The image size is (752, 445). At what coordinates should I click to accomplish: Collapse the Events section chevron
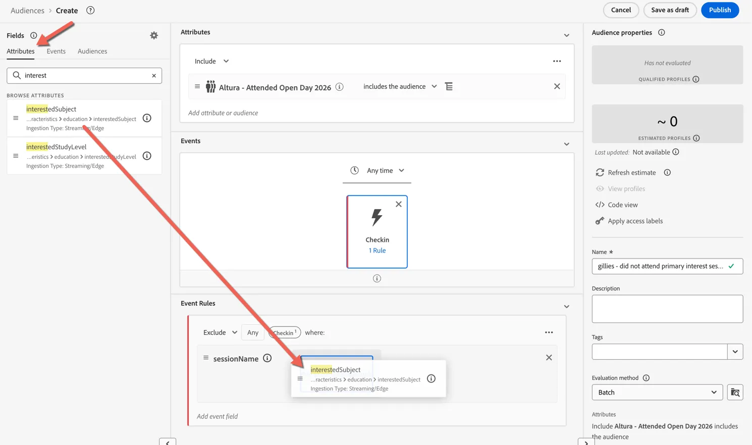click(x=566, y=144)
